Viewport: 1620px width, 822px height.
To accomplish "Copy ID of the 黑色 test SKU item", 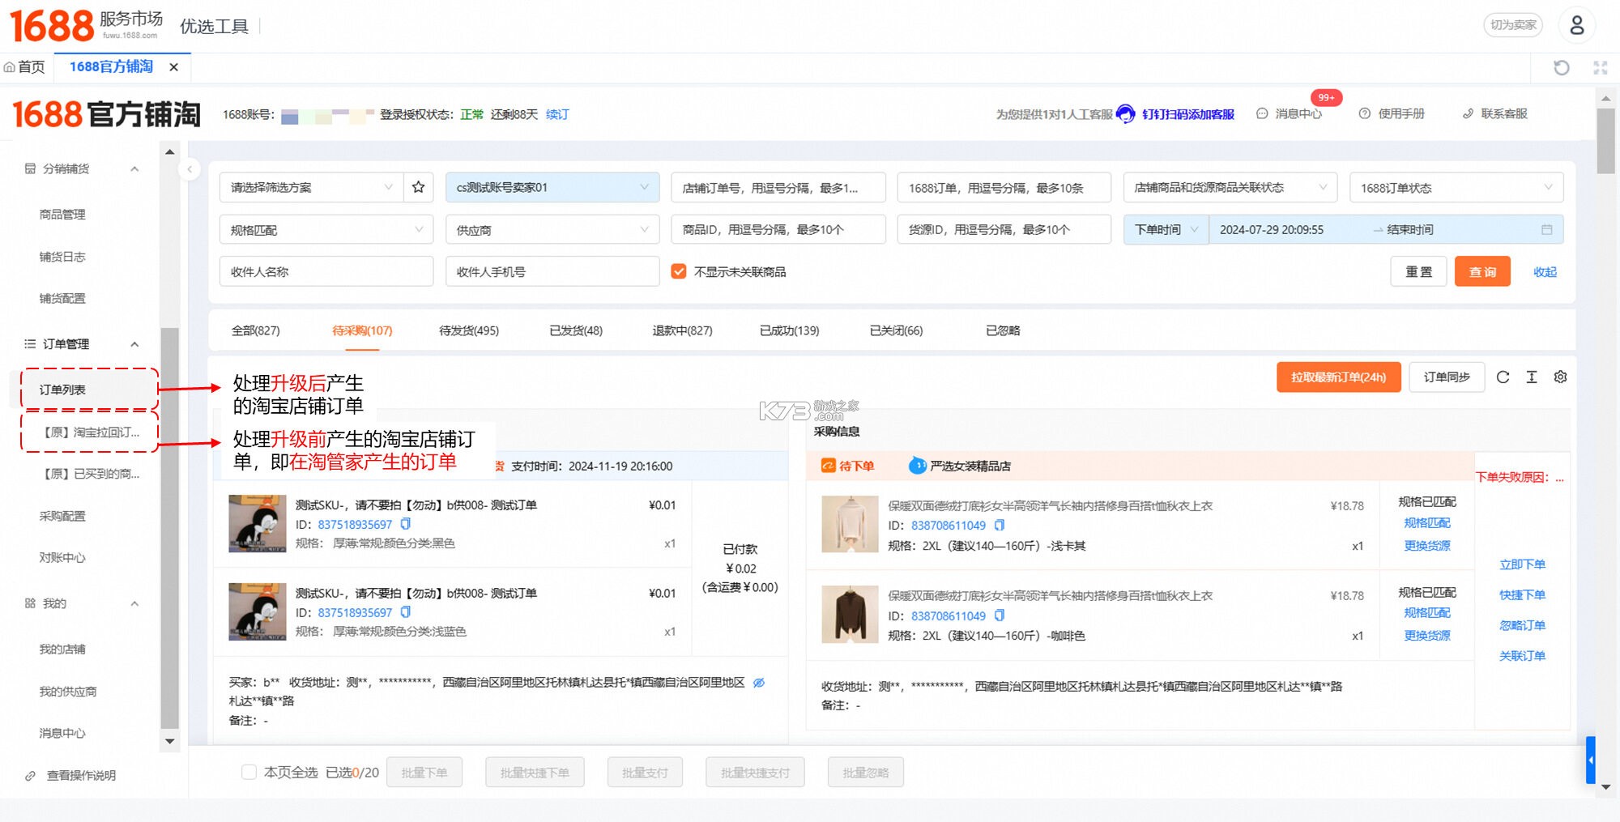I will 406,524.
